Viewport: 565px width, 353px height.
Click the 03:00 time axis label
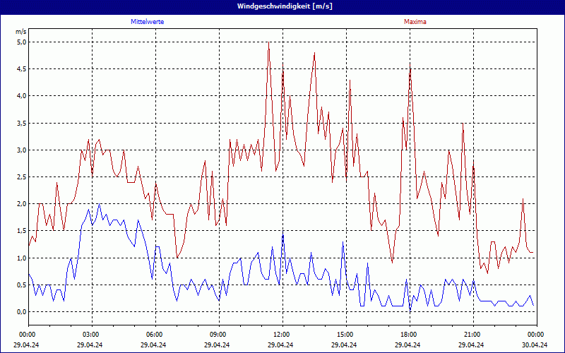(91, 335)
